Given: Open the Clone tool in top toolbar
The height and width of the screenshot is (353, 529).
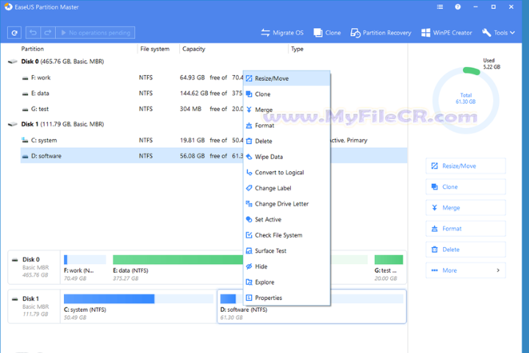Looking at the screenshot, I should coord(327,33).
